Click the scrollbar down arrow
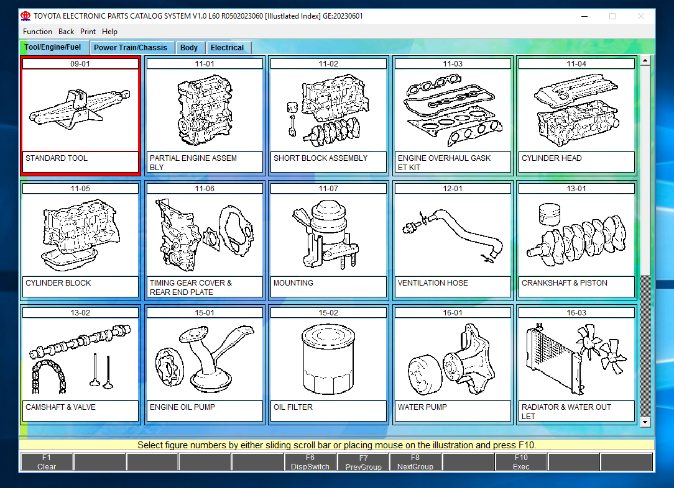The width and height of the screenshot is (674, 488). point(646,421)
